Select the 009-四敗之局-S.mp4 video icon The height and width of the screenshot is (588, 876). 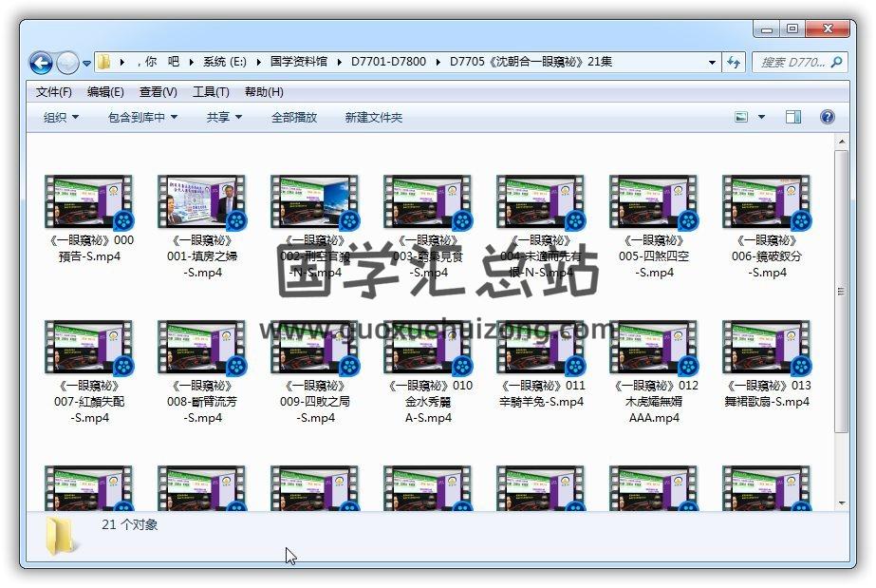(x=315, y=347)
